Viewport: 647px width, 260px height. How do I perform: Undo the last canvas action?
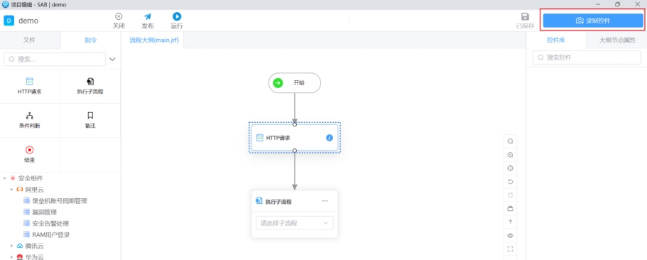[511, 182]
